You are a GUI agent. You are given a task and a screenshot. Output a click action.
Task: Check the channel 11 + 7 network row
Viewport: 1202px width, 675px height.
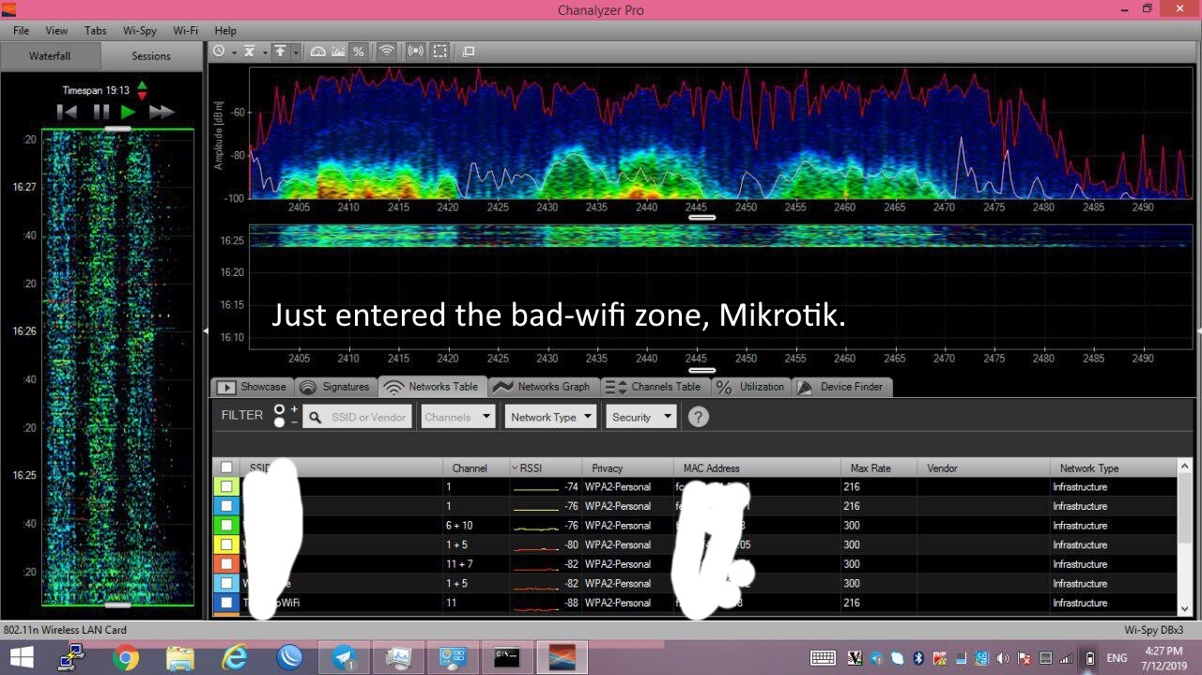[226, 563]
